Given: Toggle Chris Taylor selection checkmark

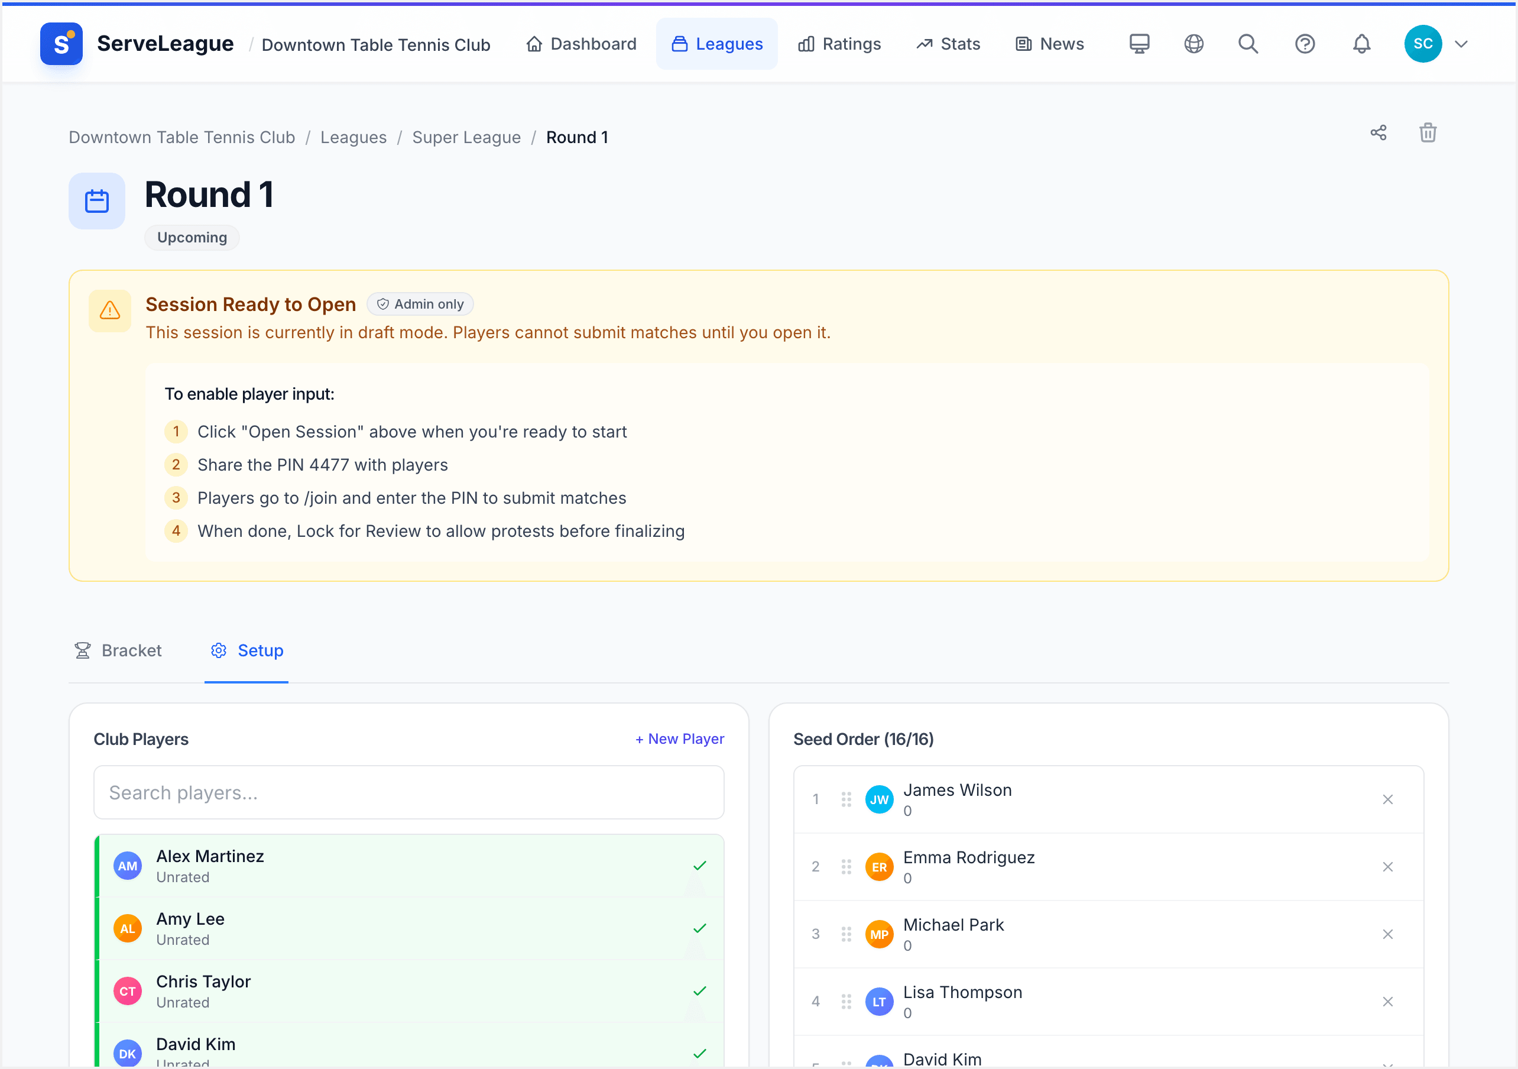Looking at the screenshot, I should click(x=699, y=991).
